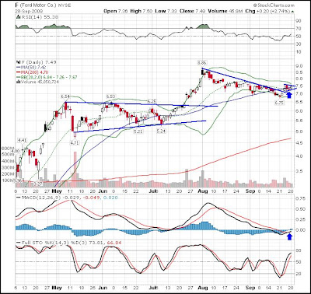Click the 6.54 high price label in May
311x294 pixels.
point(65,96)
